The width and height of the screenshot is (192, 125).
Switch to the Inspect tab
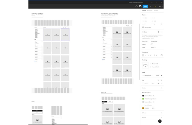[156, 10]
